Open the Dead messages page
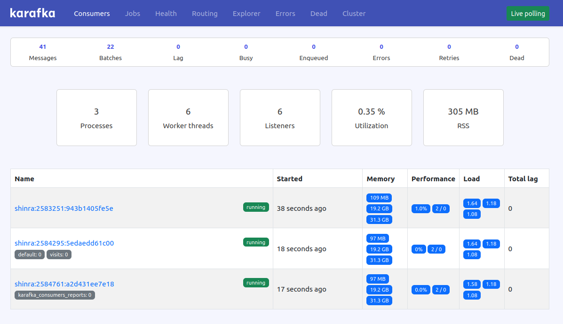The width and height of the screenshot is (563, 324). 318,13
